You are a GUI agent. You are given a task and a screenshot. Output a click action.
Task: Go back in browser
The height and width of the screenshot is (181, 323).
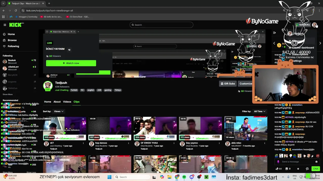click(4, 11)
